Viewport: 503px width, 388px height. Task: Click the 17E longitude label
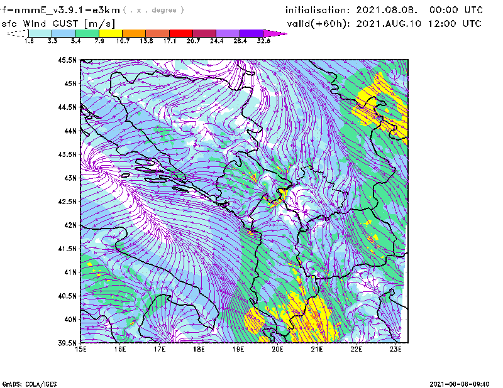click(x=160, y=349)
